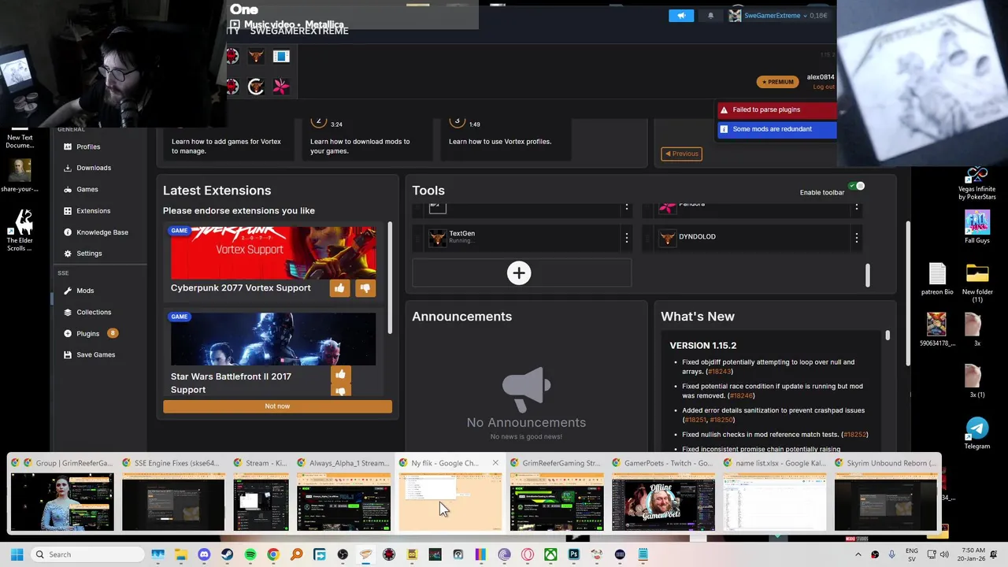
Task: Open the Extensions page in sidebar
Action: 93,210
